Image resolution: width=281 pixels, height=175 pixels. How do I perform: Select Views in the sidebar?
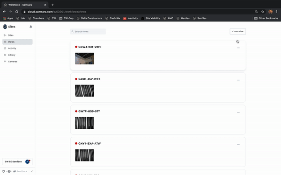[17, 42]
